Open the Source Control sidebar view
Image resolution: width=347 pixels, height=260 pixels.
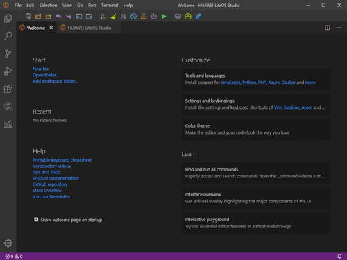point(8,53)
